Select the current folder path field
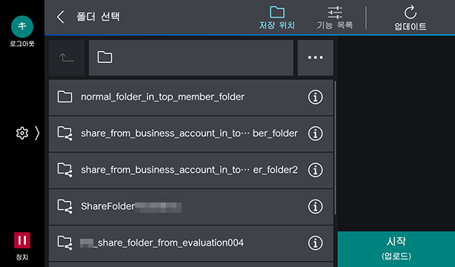 coord(191,58)
